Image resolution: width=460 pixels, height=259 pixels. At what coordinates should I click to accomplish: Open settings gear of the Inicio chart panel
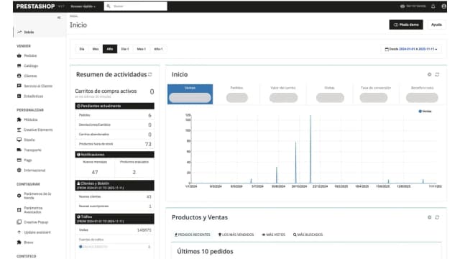429,75
